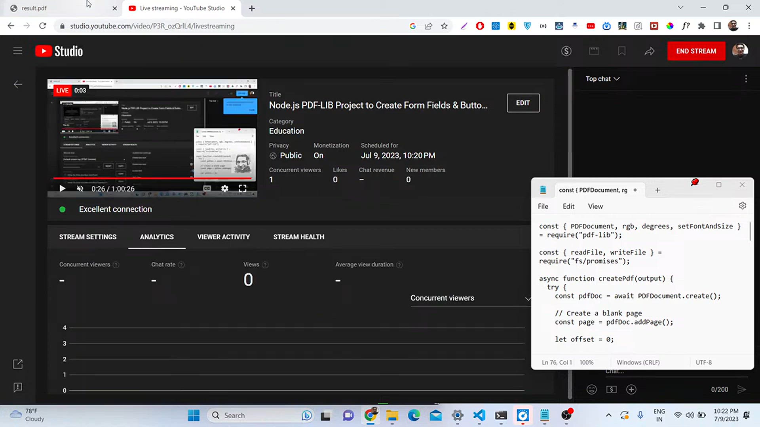The image size is (760, 427).
Task: Toggle closed captions on preview player
Action: point(207,189)
